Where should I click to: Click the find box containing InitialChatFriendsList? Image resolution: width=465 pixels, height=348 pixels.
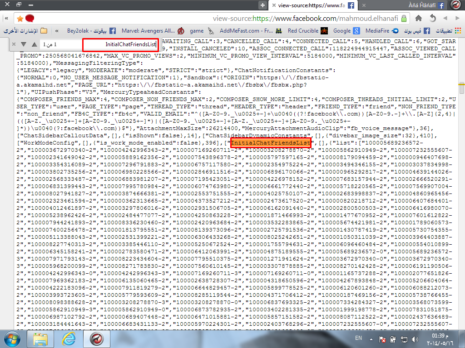point(120,45)
